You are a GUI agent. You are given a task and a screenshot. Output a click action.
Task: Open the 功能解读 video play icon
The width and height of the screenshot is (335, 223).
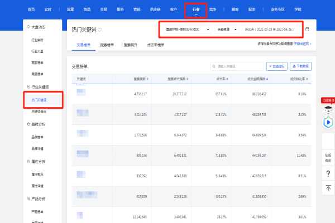coord(328,122)
